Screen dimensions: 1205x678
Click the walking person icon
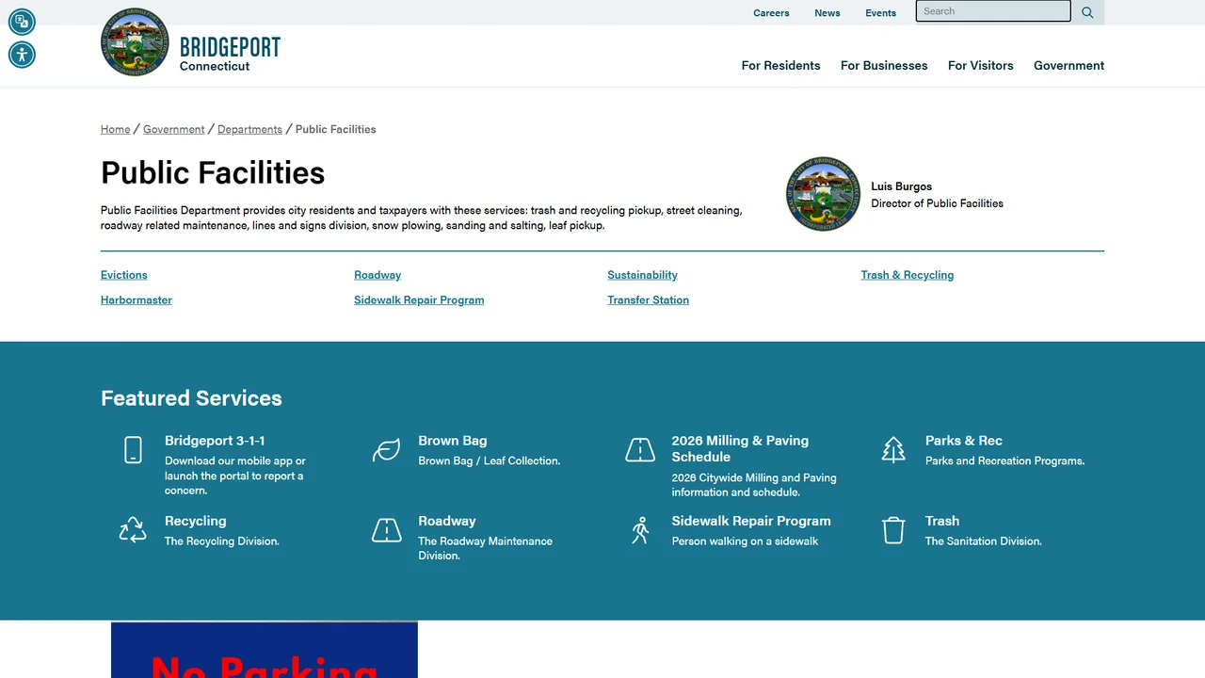click(x=640, y=530)
